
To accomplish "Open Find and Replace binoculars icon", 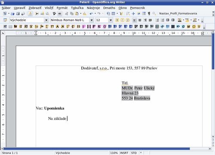I will coord(128,14).
